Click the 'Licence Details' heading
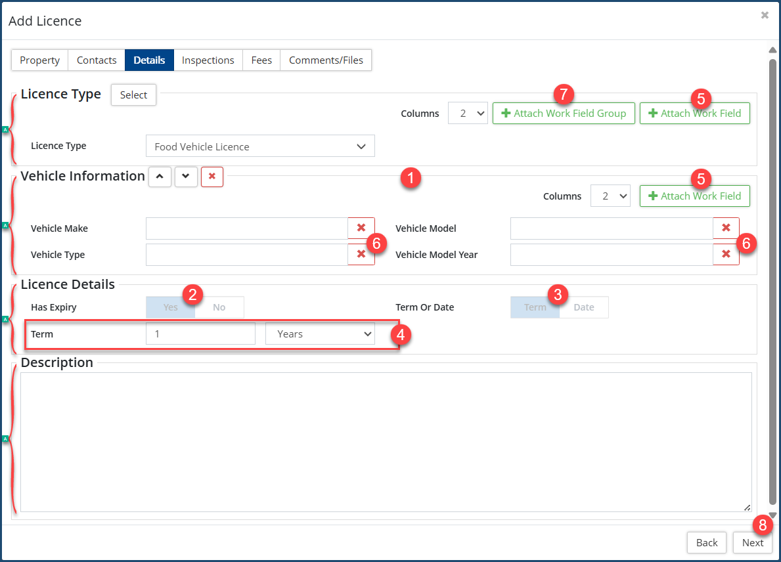Screen dimensions: 781x562 coord(68,284)
